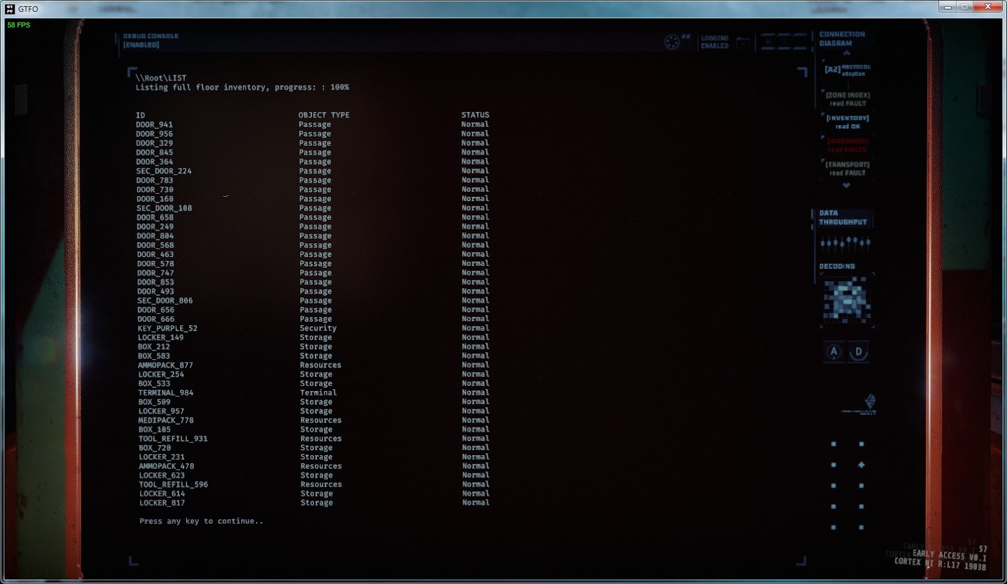The width and height of the screenshot is (1007, 584).
Task: Click the Terminal object type cell
Action: pyautogui.click(x=318, y=393)
